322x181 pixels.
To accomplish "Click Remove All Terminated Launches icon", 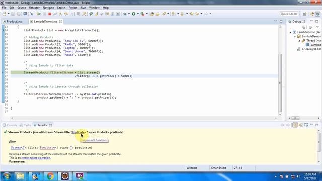I will [x=303, y=27].
